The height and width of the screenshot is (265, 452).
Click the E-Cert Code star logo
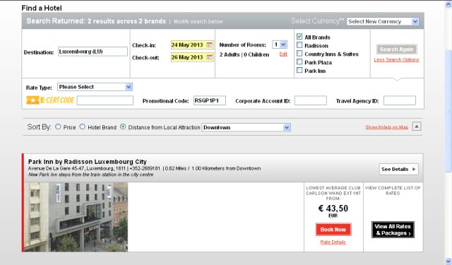(x=32, y=100)
